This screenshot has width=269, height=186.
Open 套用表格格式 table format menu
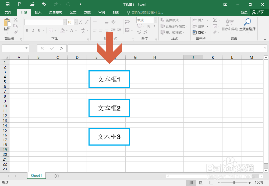[174, 26]
